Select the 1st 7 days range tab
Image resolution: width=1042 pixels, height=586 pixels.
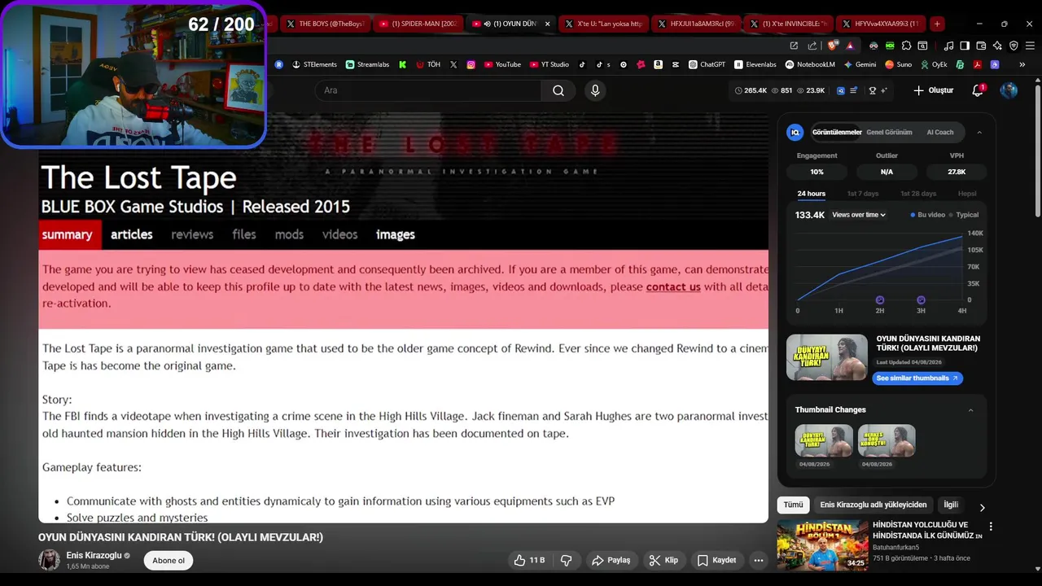click(863, 194)
